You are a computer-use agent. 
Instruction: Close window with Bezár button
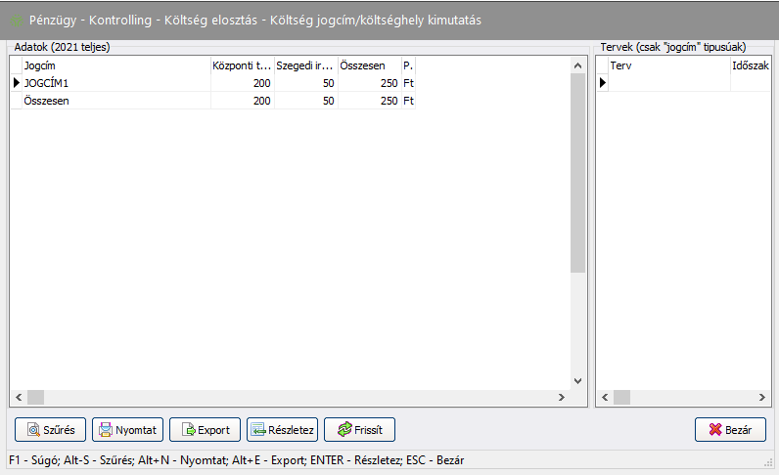point(730,430)
